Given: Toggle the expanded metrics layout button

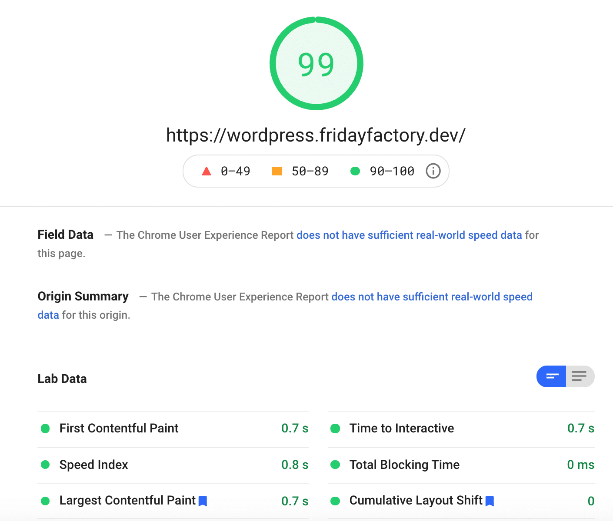Looking at the screenshot, I should 580,376.
